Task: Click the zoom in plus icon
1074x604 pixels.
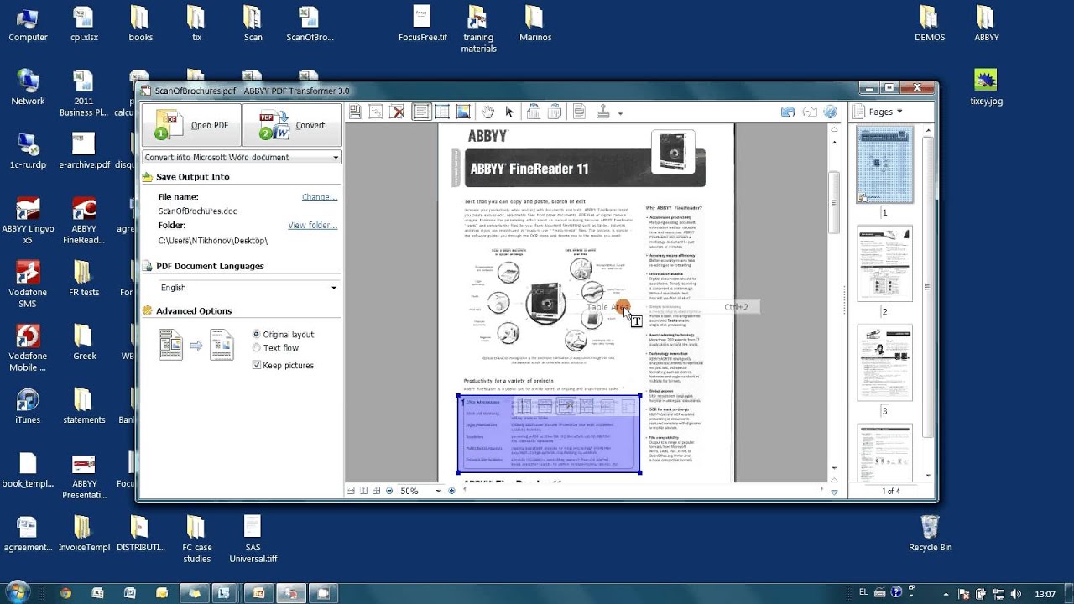Action: point(451,491)
